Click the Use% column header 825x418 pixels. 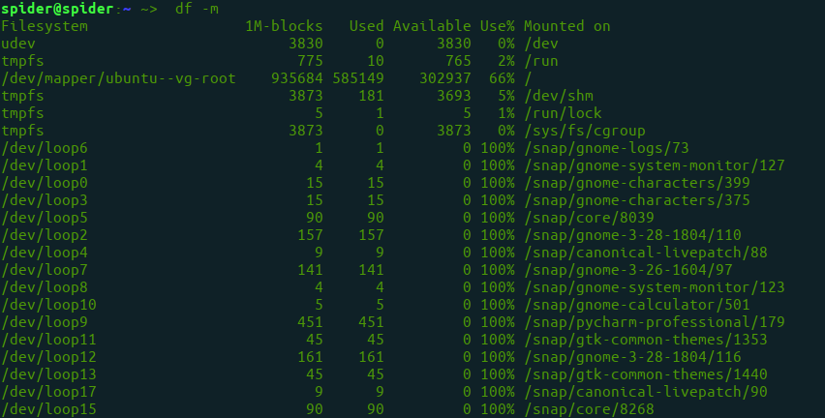pyautogui.click(x=497, y=26)
